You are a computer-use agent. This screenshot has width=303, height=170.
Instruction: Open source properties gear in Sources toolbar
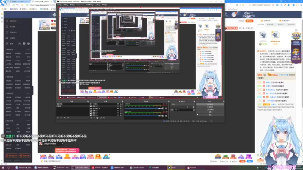(x=97, y=118)
